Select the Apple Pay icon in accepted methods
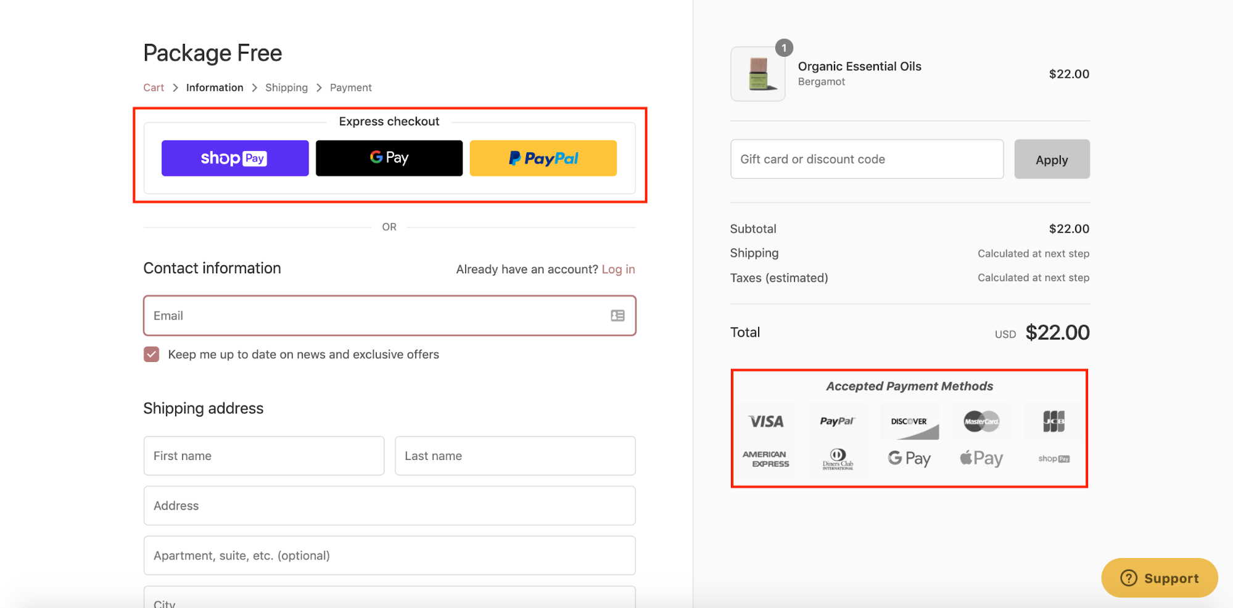Viewport: 1233px width, 608px height. click(981, 458)
